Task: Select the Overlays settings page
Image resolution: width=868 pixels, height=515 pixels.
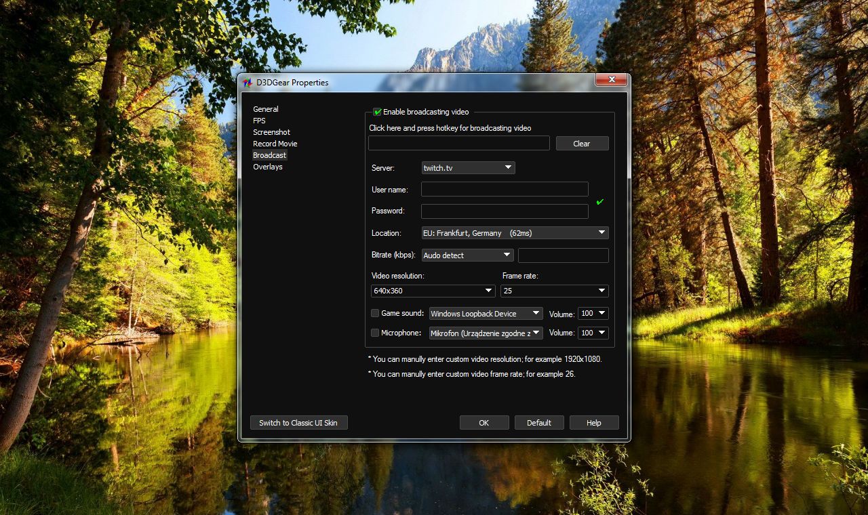Action: tap(268, 167)
